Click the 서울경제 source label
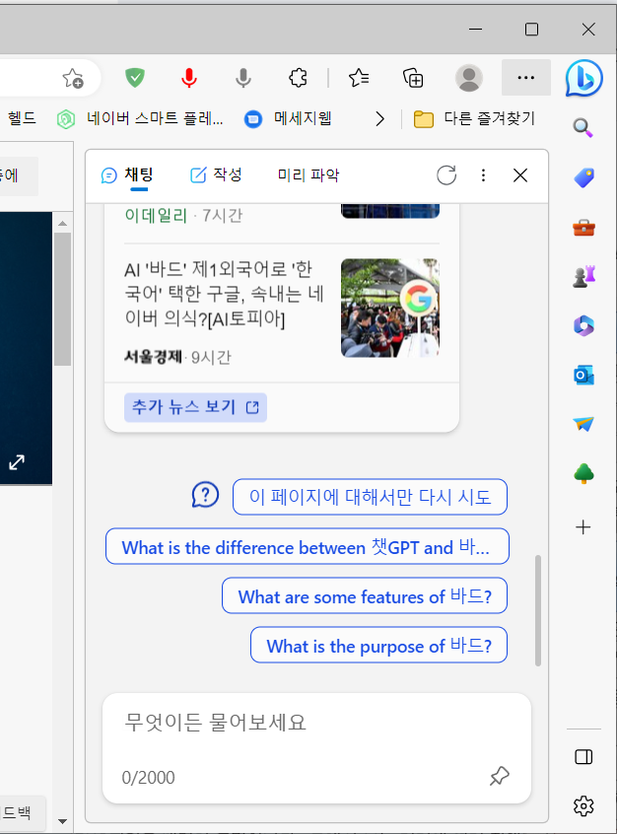This screenshot has height=834, width=617. point(153,356)
